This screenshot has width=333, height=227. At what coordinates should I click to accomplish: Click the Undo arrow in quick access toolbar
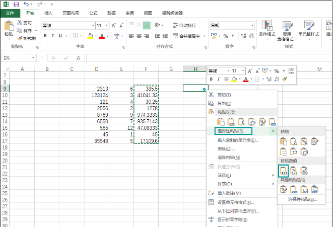tap(27, 4)
